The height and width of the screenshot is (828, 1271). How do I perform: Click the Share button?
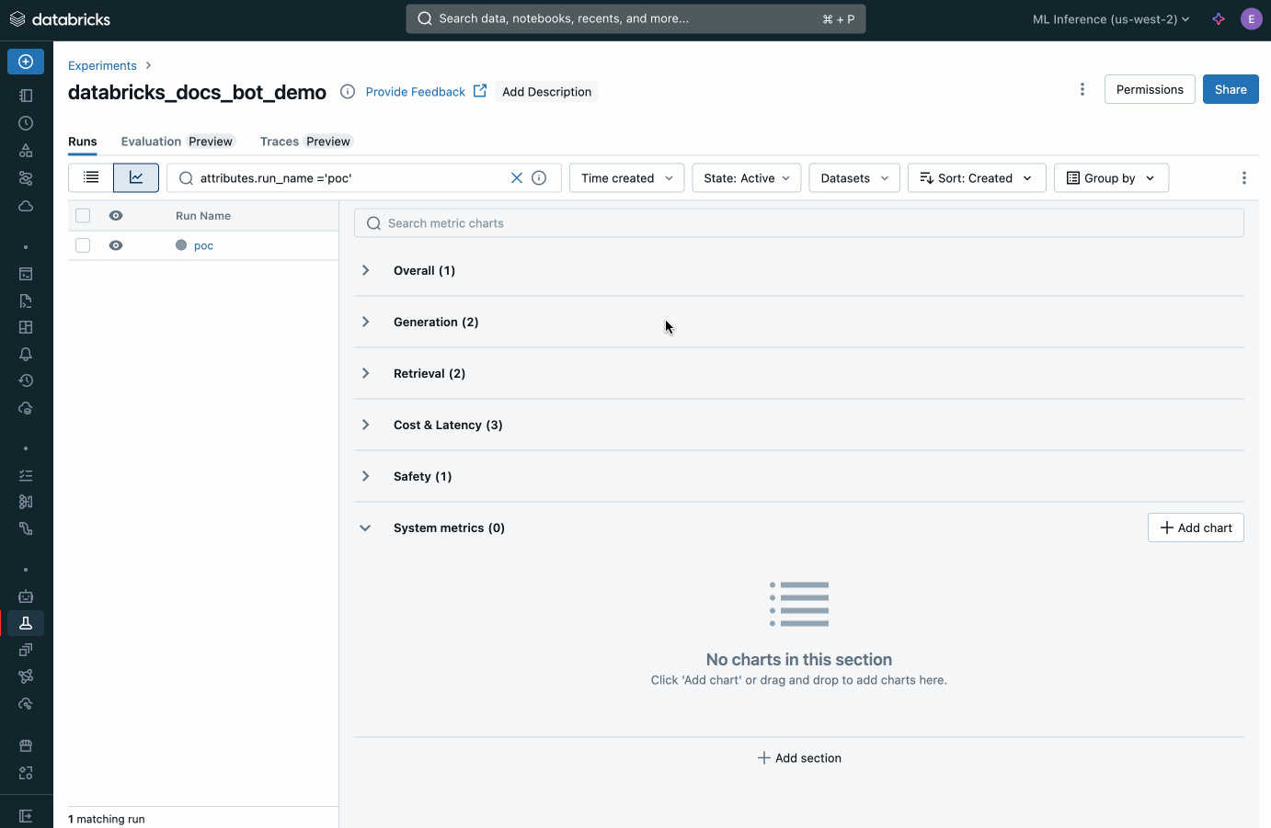click(1231, 89)
